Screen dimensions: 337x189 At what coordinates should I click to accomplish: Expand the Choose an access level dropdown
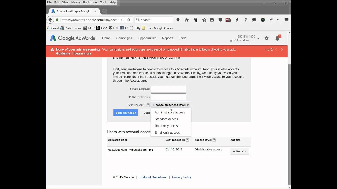pyautogui.click(x=171, y=105)
